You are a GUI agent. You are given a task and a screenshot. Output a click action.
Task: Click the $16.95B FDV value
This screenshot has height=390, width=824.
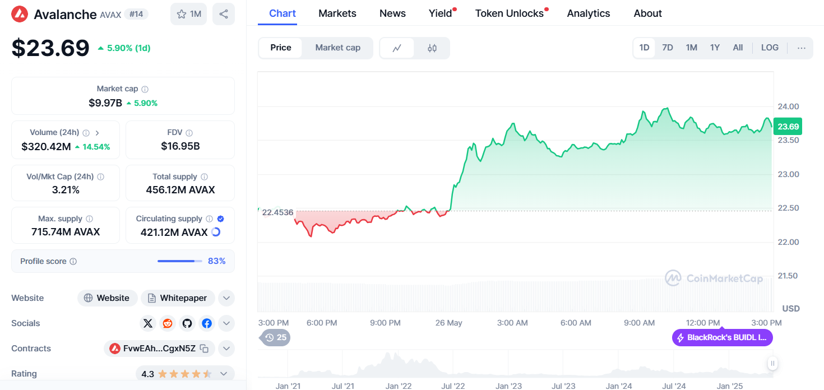pos(180,147)
